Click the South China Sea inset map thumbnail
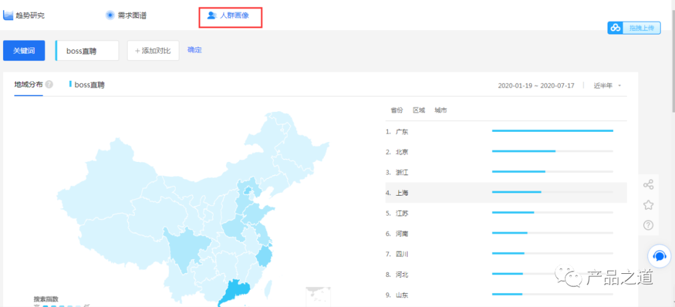This screenshot has width=675, height=307. tap(318, 296)
